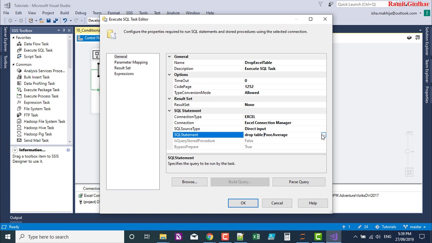Click the Information help icon
The height and width of the screenshot is (243, 432).
tap(68, 150)
